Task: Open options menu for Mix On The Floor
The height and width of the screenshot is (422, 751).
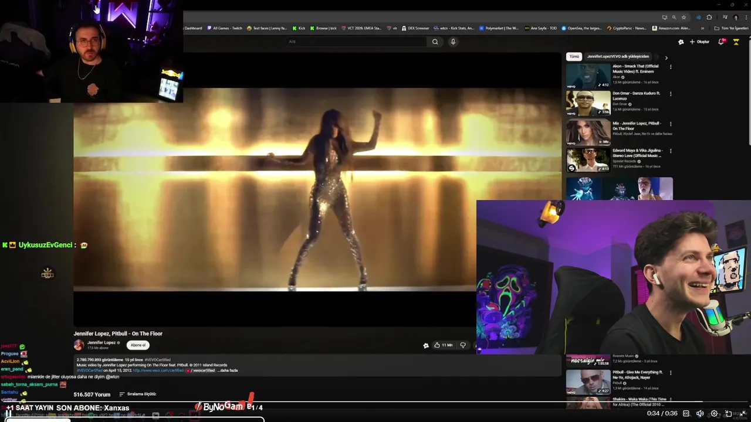Action: [x=671, y=124]
